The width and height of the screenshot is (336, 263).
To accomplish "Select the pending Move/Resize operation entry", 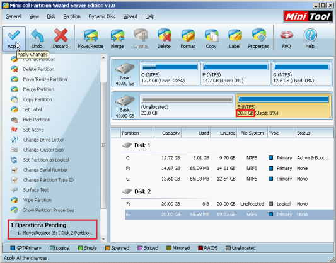I will (55, 233).
